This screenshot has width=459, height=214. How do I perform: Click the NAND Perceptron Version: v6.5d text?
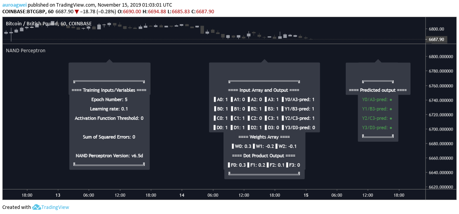[x=109, y=156]
